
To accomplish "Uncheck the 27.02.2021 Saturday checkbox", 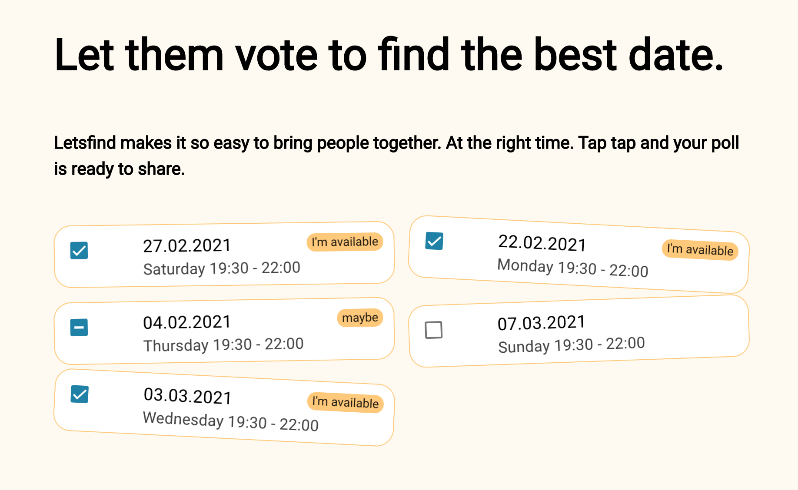I will pyautogui.click(x=79, y=251).
